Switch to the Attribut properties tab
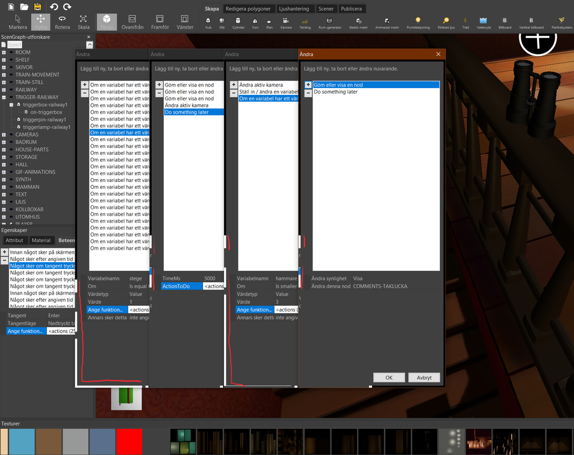 [14, 240]
